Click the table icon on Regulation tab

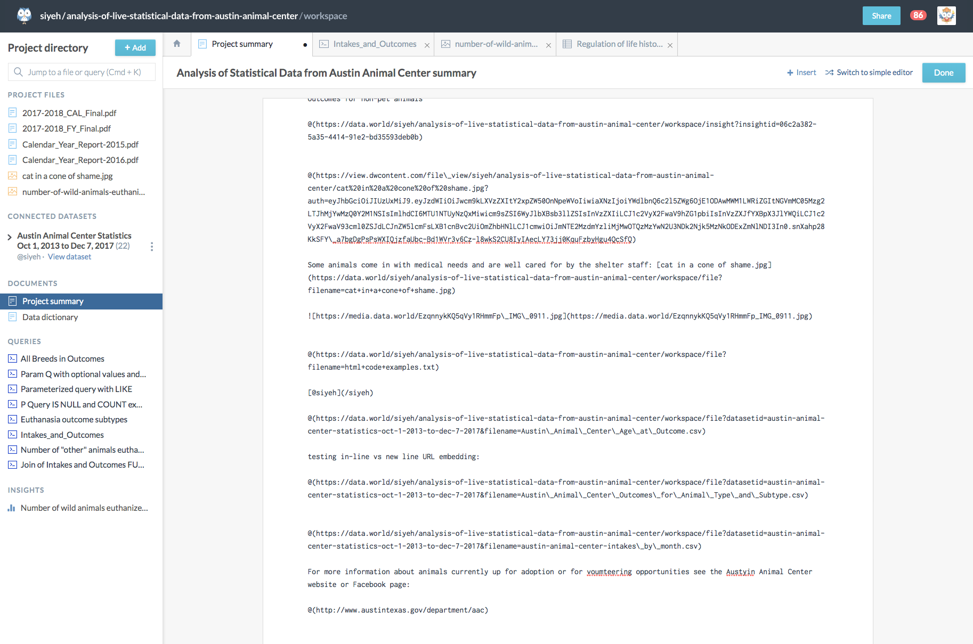[x=567, y=44]
